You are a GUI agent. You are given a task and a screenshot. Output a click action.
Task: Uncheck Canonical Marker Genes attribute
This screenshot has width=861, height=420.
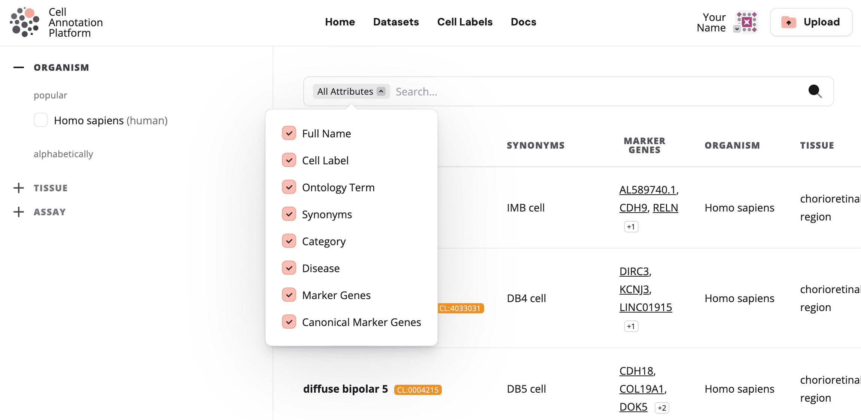[289, 322]
